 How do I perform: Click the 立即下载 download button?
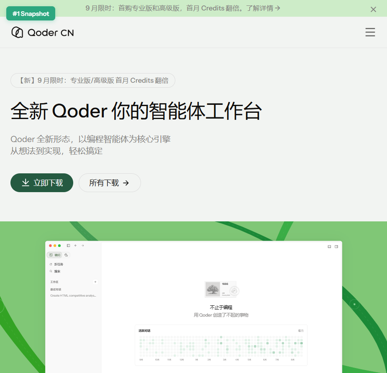42,183
